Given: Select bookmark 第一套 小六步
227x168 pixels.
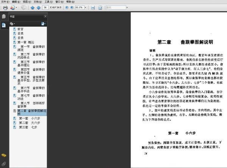Looking at the screenshot, I should (30, 118).
